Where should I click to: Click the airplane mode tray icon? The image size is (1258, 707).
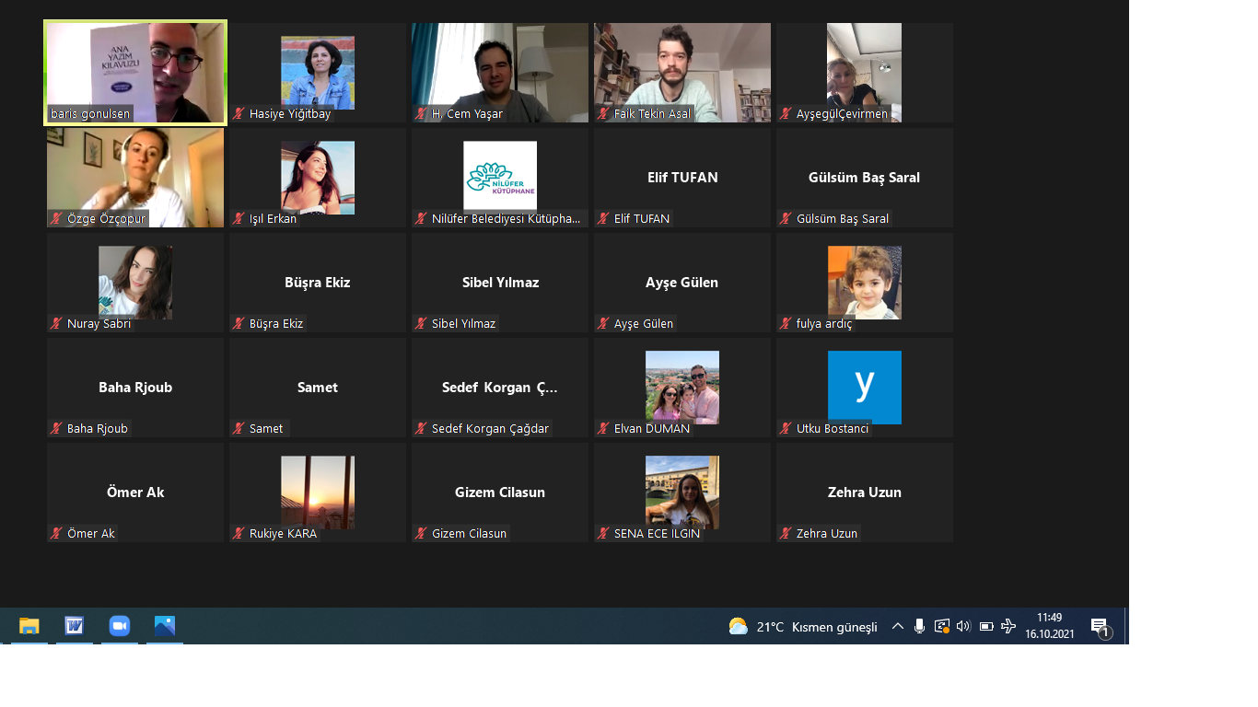(x=1008, y=627)
